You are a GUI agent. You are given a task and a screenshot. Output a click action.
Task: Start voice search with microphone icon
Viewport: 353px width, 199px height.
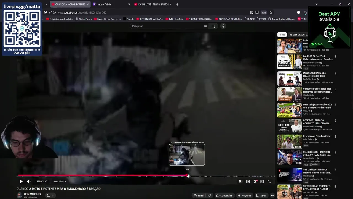[x=223, y=26]
